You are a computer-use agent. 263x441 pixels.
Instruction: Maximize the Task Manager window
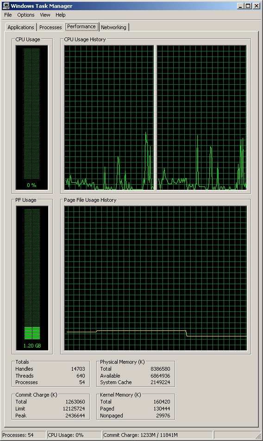tap(248, 6)
